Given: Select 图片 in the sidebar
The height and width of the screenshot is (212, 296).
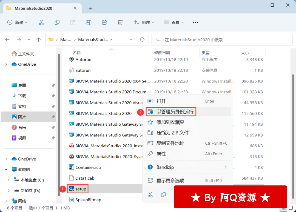Looking at the screenshot, I should point(29,117).
